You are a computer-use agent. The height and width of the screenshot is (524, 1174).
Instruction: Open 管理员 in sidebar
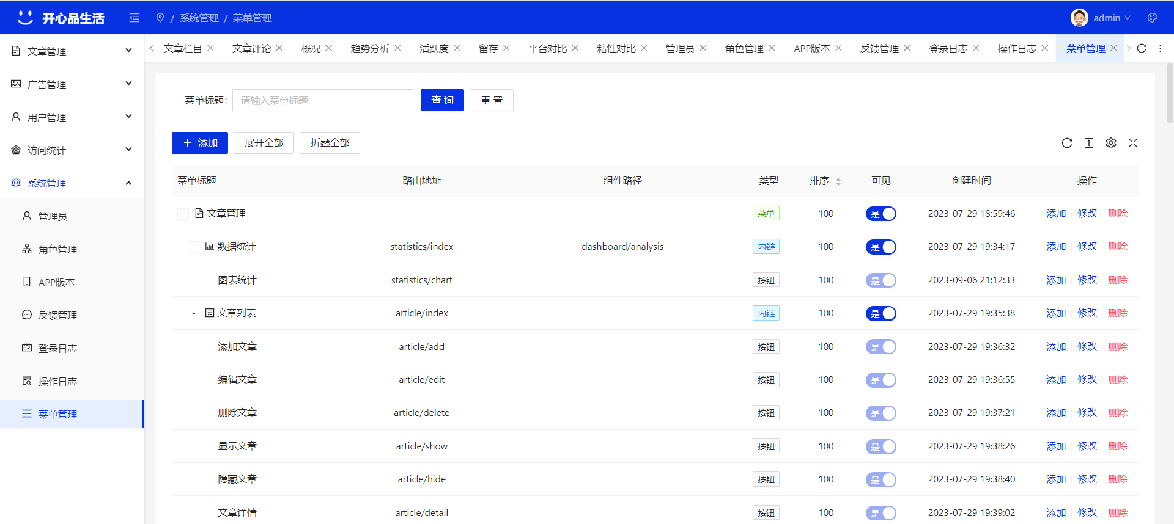72,216
